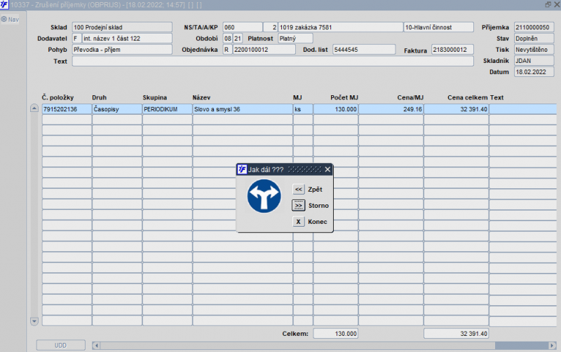
Task: Click the UDD button
Action: 60,345
